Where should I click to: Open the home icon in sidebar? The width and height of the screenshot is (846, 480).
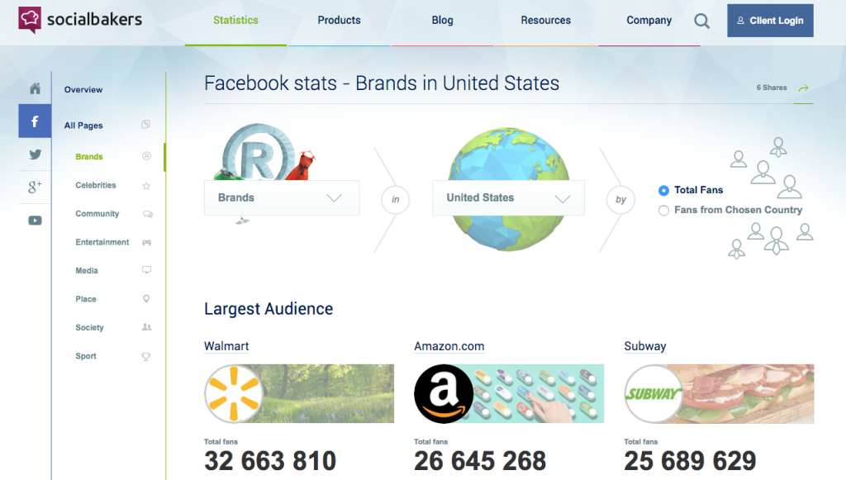35,89
